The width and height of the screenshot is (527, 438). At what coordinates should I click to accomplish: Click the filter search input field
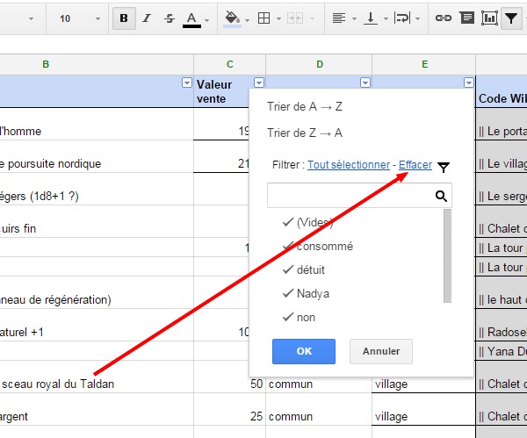tap(350, 195)
